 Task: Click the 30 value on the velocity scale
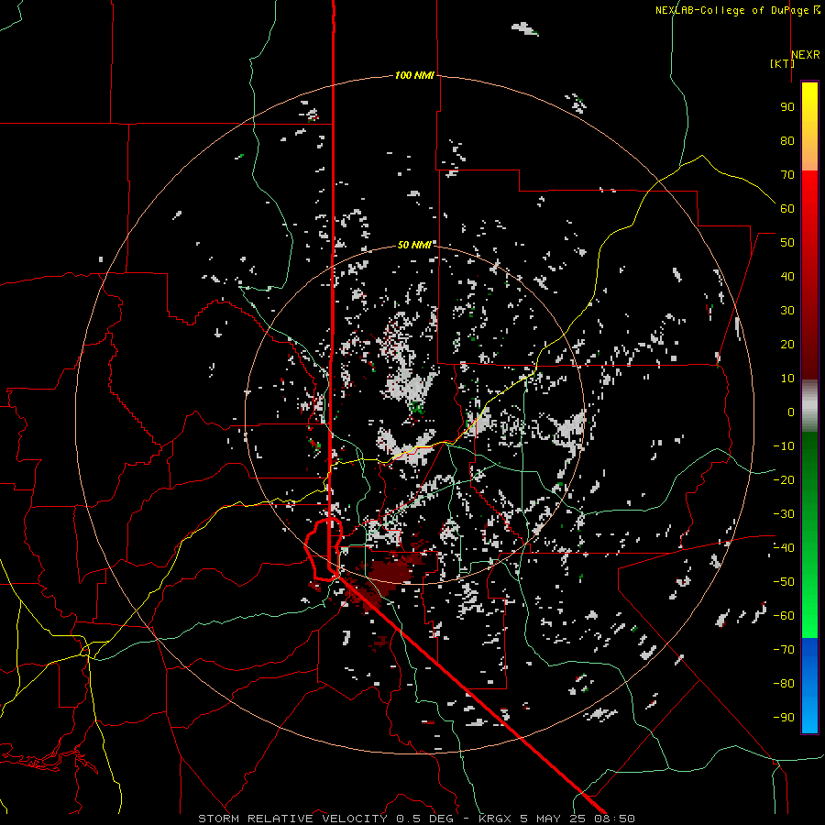787,311
